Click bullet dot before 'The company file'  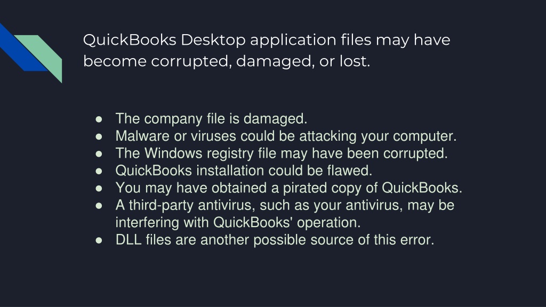click(99, 119)
